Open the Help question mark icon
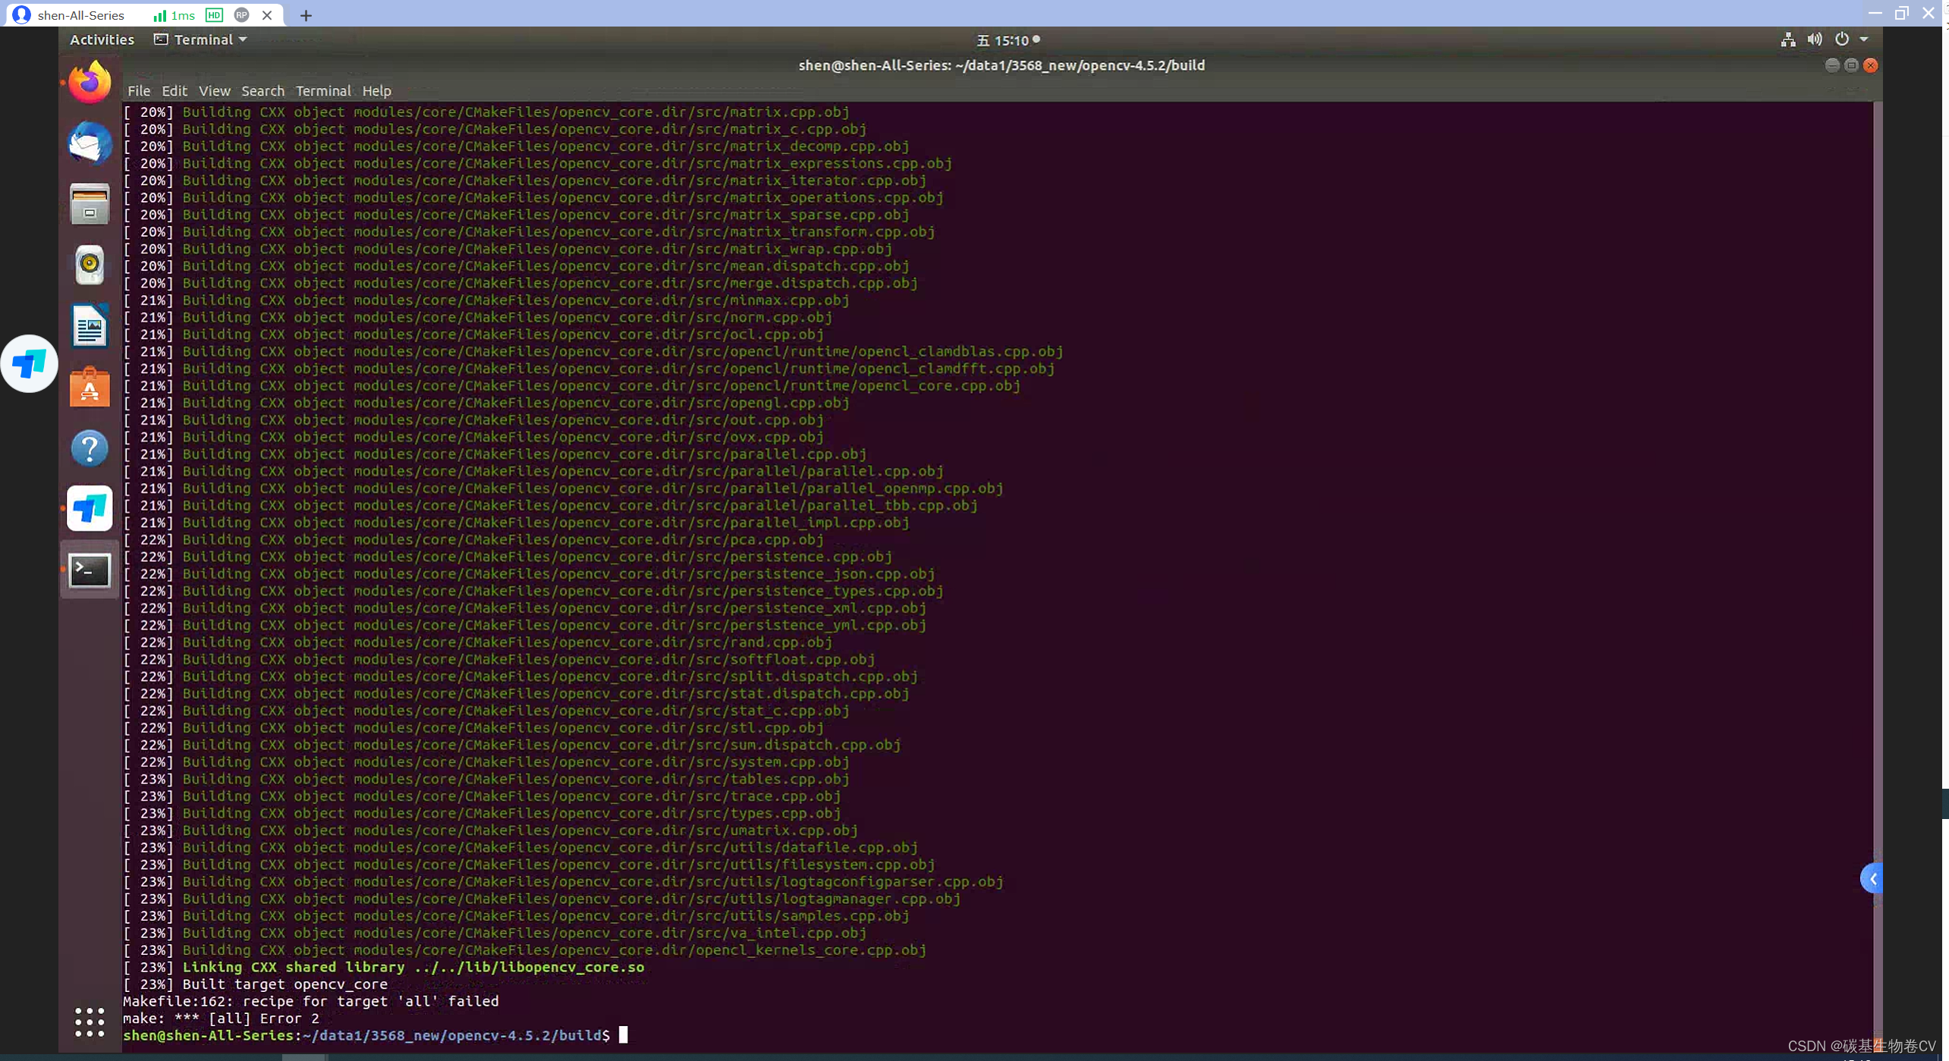Screen dimensions: 1949x1061 click(90, 448)
